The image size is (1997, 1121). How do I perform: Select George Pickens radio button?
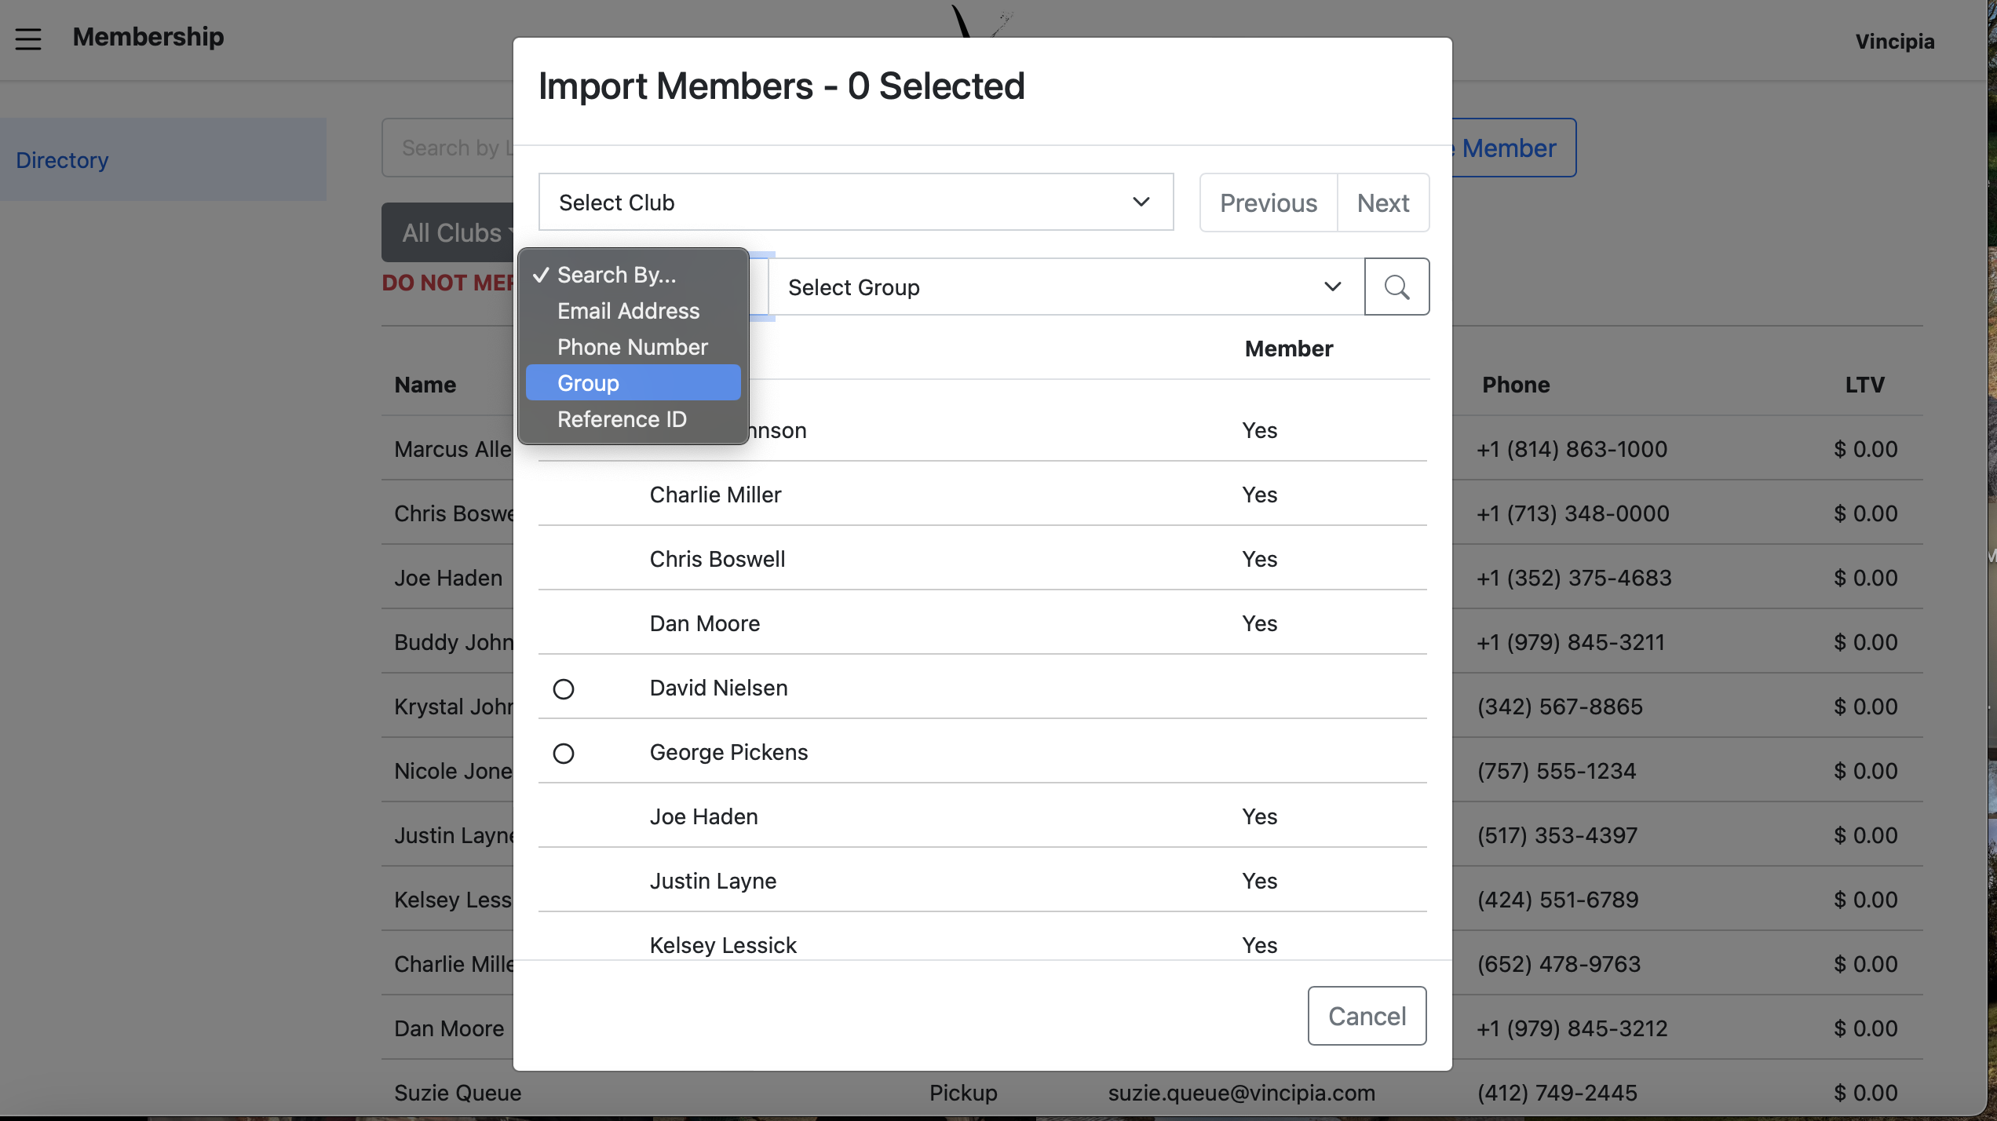563,754
